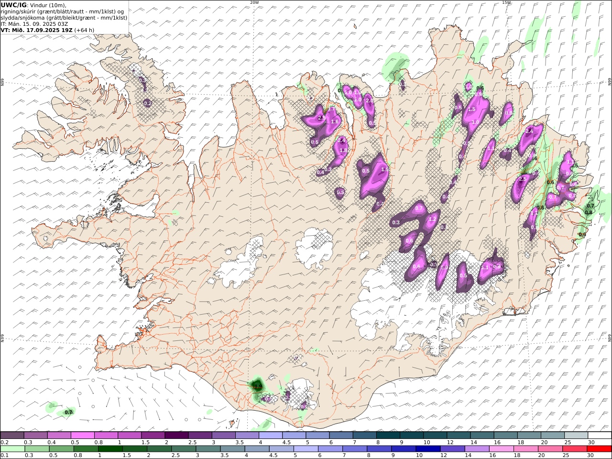Pick the darkest purple 2 snow legend swatch
The height and width of the screenshot is (459, 612).
click(x=176, y=435)
